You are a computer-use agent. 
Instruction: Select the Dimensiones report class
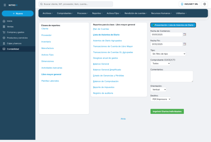pyautogui.click(x=48, y=61)
